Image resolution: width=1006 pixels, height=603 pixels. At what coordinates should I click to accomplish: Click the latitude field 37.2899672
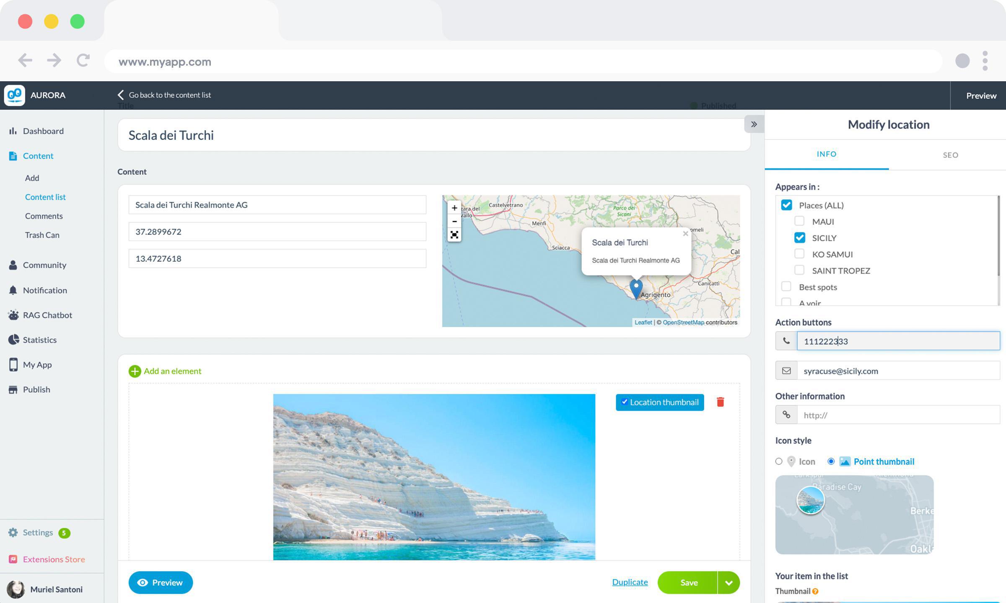[277, 232]
